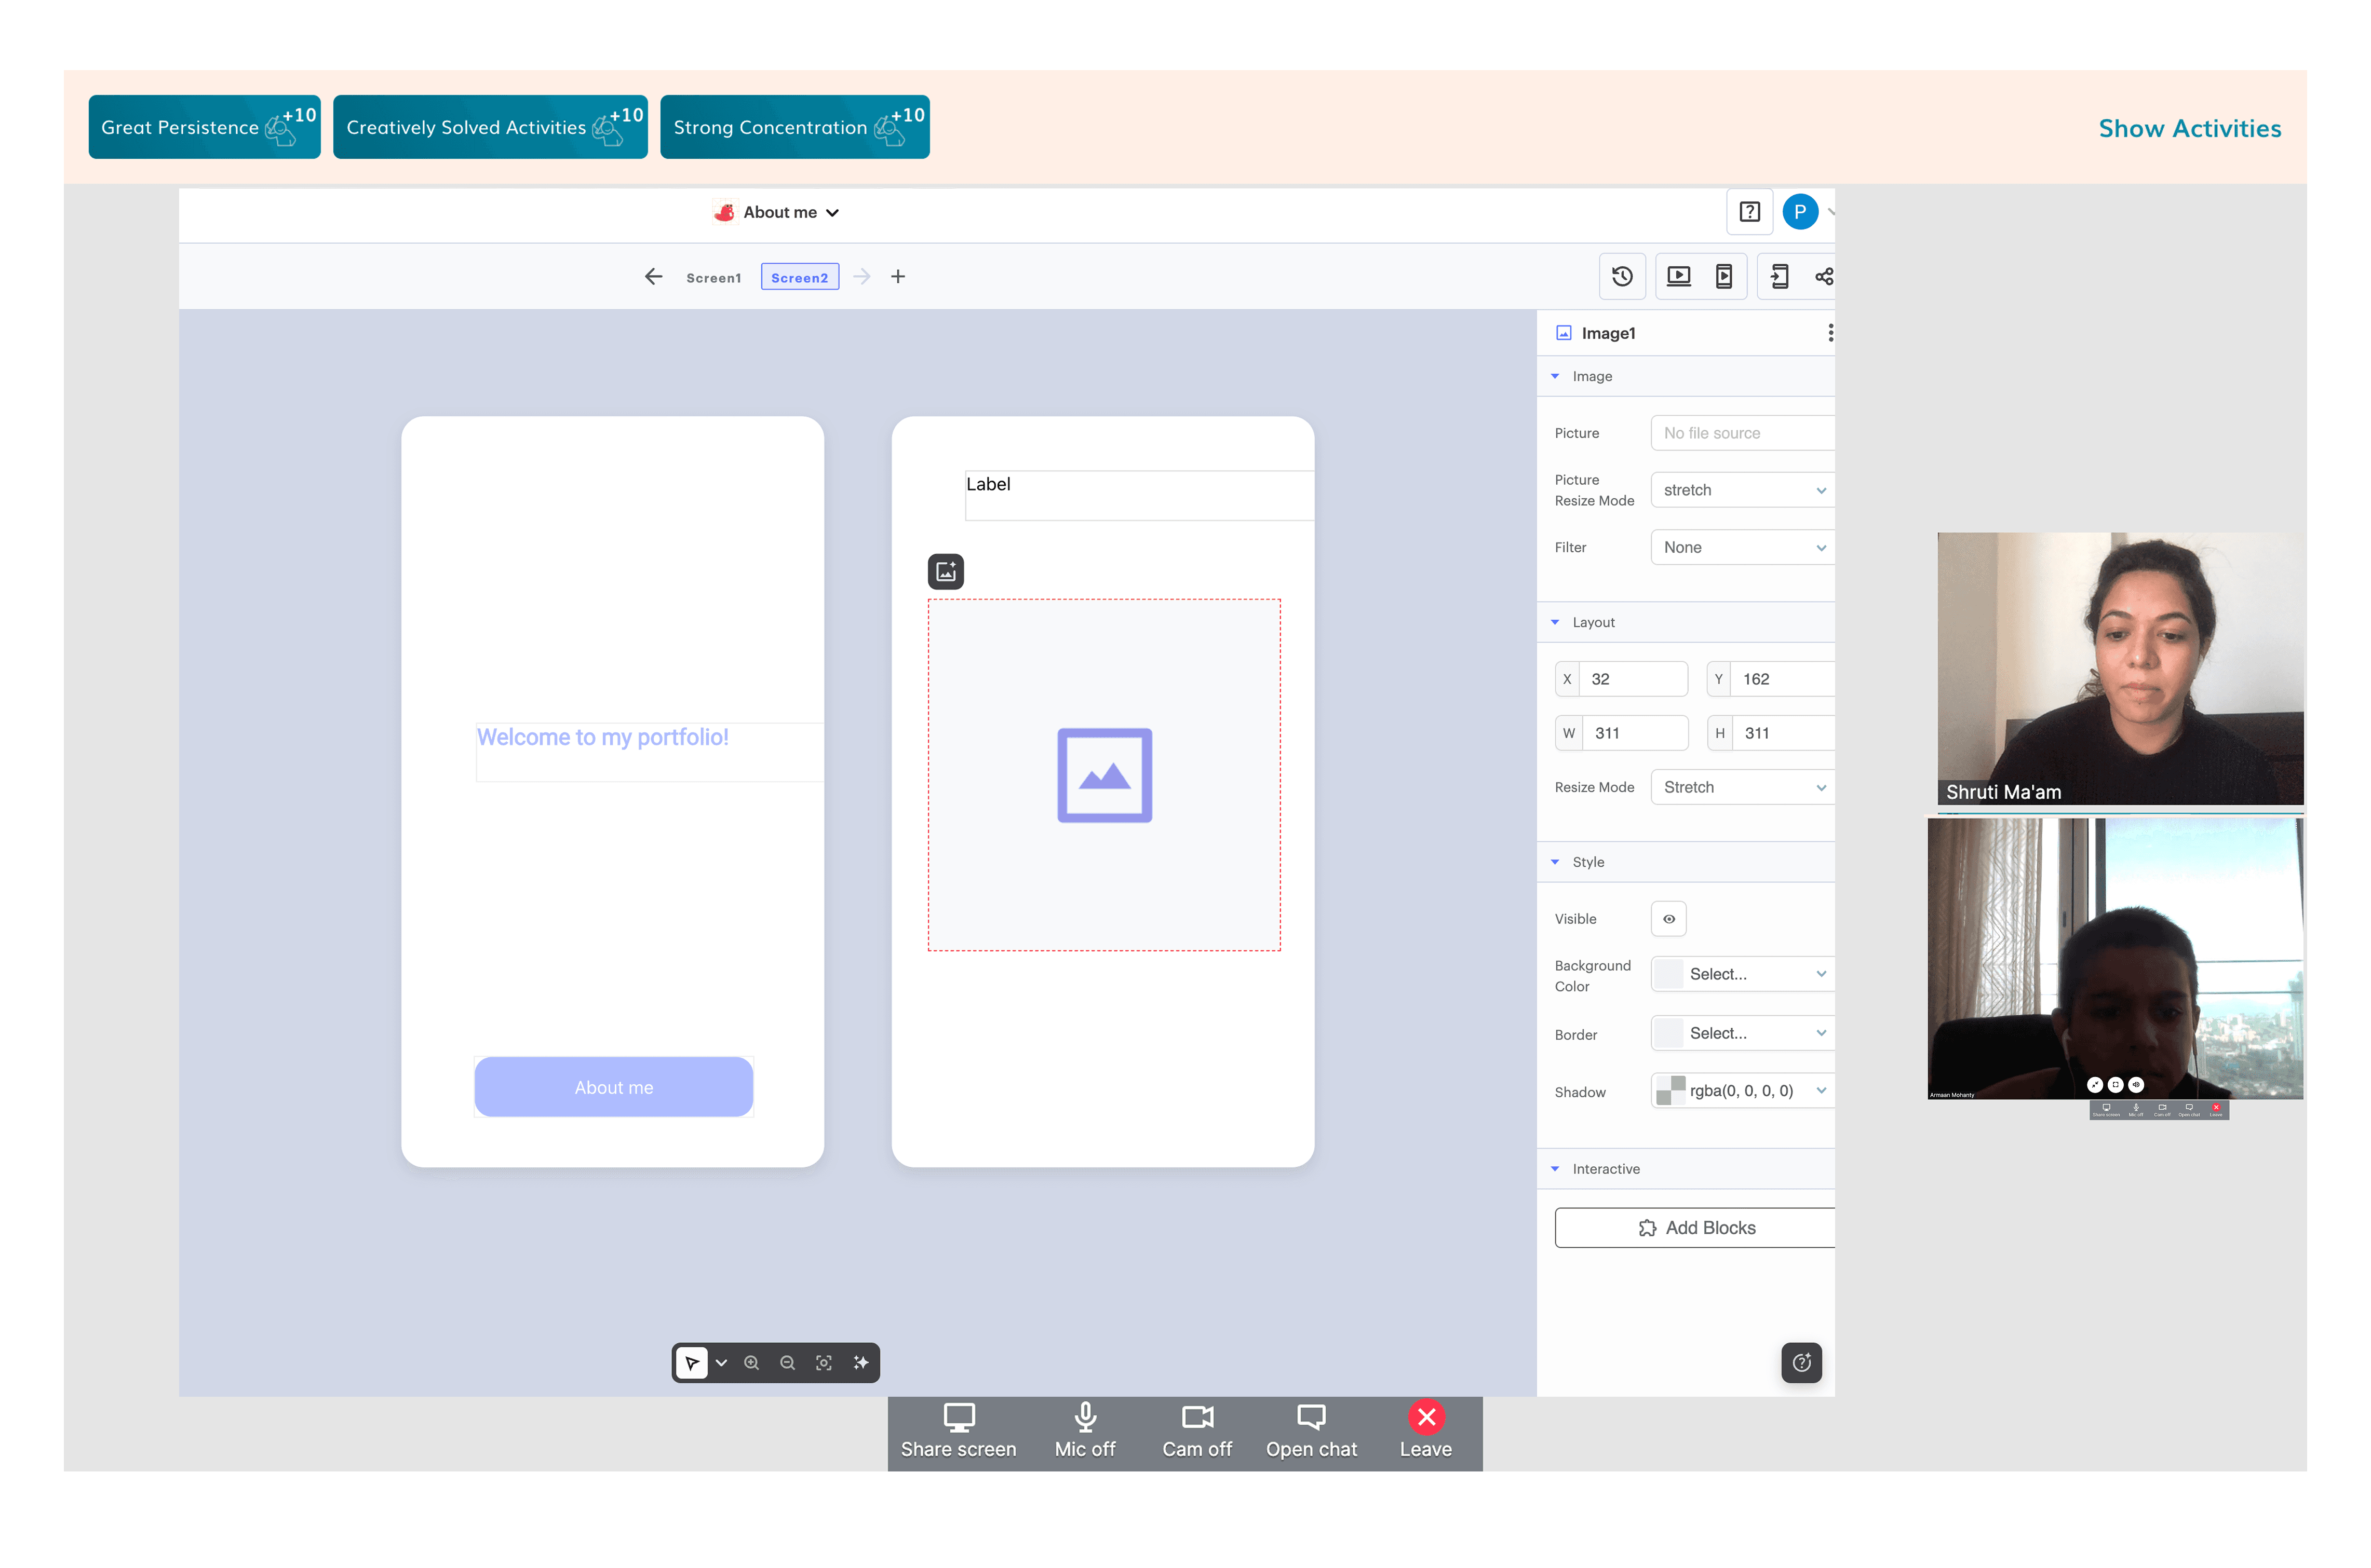Open the Filter dropdown
2371x1568 pixels.
(1742, 548)
